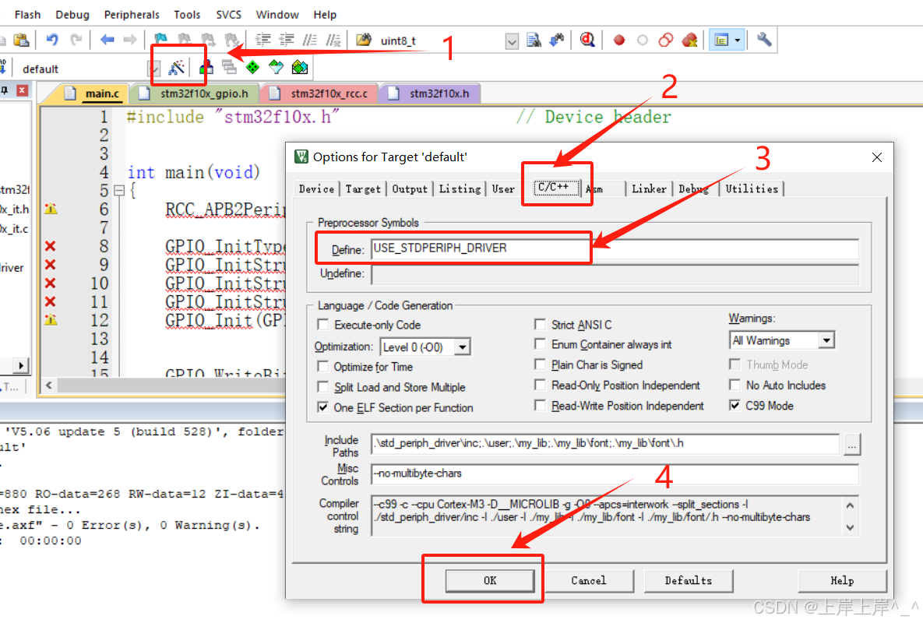The height and width of the screenshot is (623, 923).
Task: Click the Manage Project Items icon
Action: coord(206,68)
